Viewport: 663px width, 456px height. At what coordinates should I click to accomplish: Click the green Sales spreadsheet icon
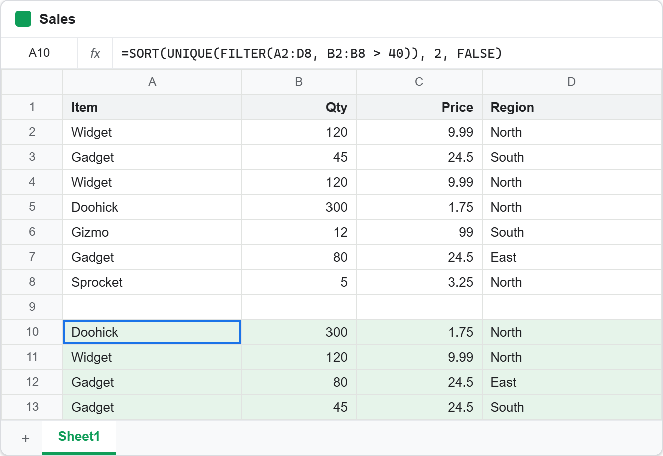coord(23,19)
